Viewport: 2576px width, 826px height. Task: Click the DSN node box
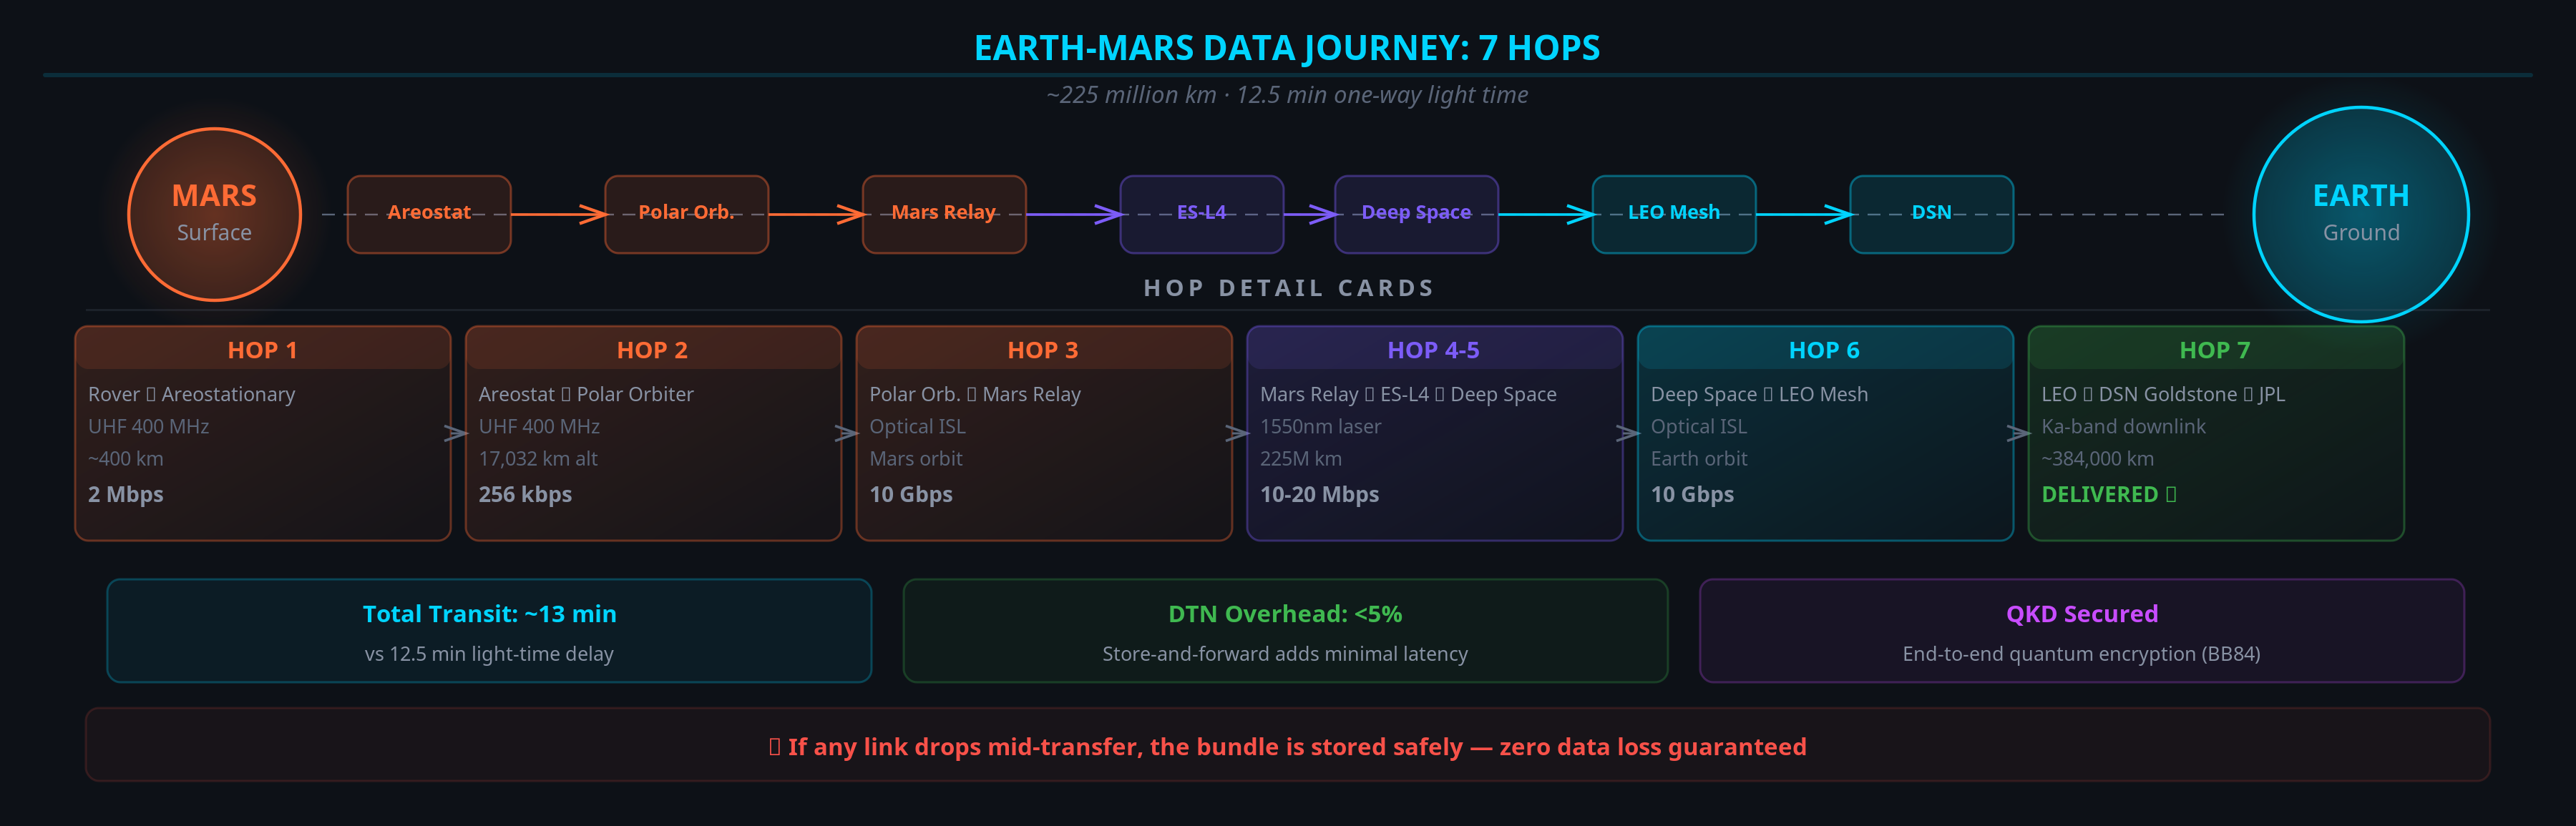(1931, 214)
